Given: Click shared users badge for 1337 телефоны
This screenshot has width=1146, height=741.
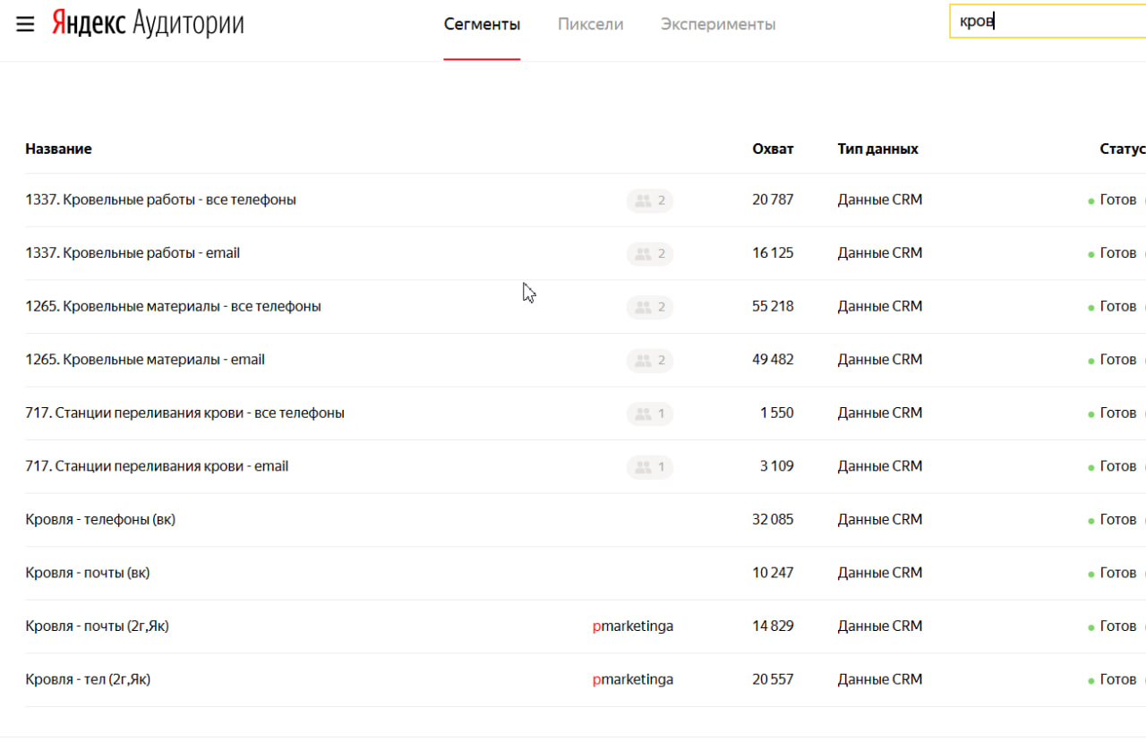Looking at the screenshot, I should pos(649,200).
